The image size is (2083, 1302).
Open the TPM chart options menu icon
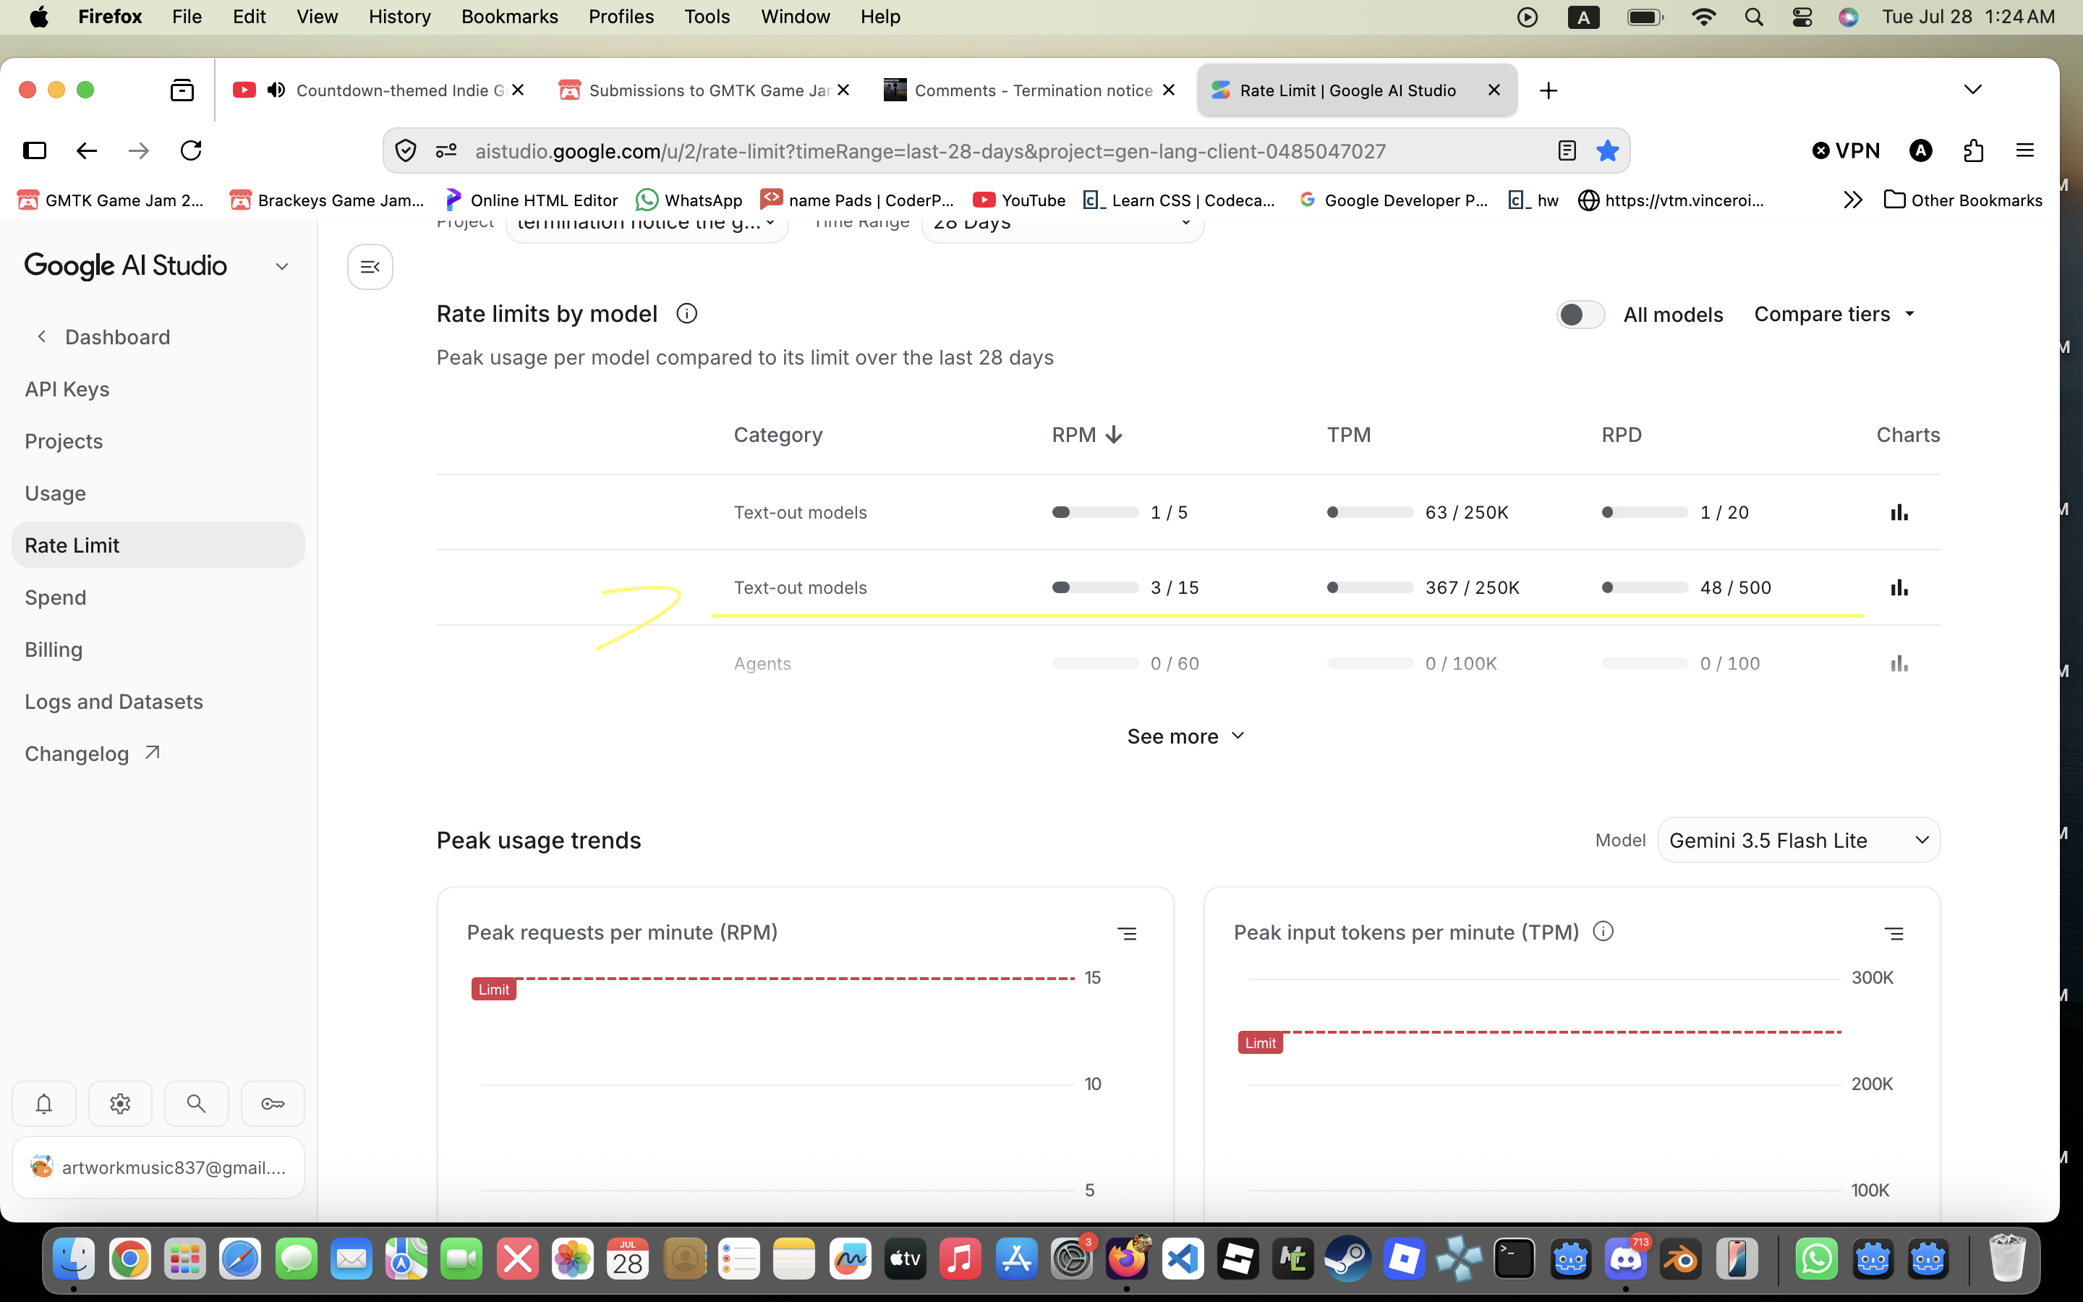click(1894, 933)
